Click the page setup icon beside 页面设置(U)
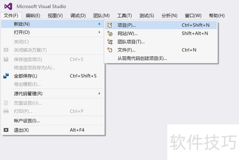This screenshot has height=160, width=239. click(6, 103)
